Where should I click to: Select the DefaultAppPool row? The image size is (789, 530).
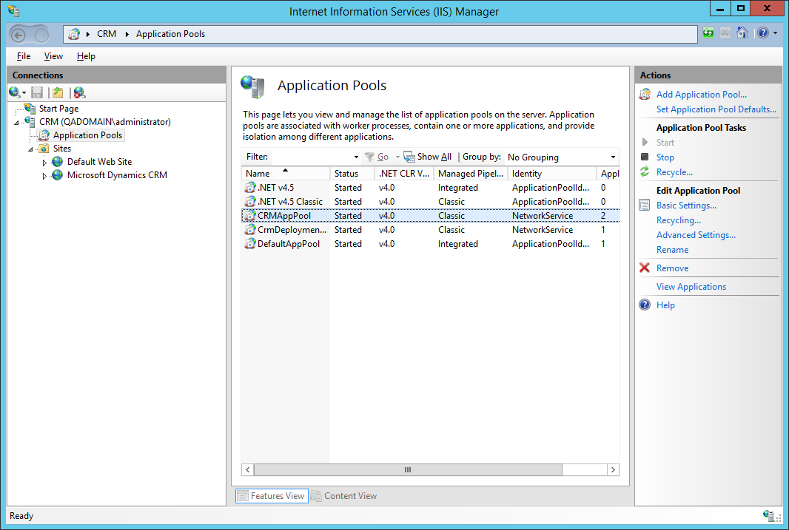(x=289, y=244)
